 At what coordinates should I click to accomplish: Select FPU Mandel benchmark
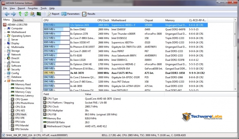pyautogui.click(x=22, y=126)
